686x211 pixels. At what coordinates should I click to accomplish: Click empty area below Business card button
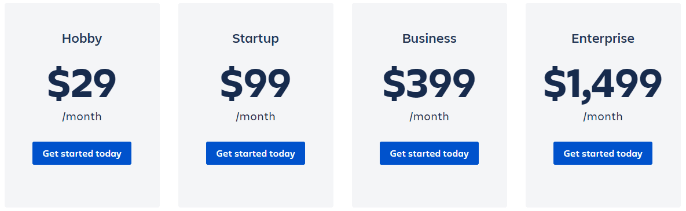coord(429,186)
